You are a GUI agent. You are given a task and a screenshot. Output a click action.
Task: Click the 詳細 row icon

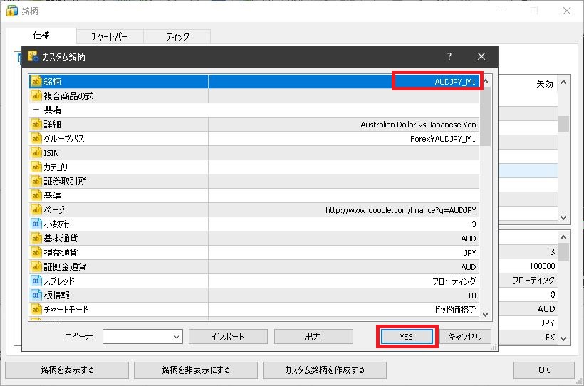point(36,124)
